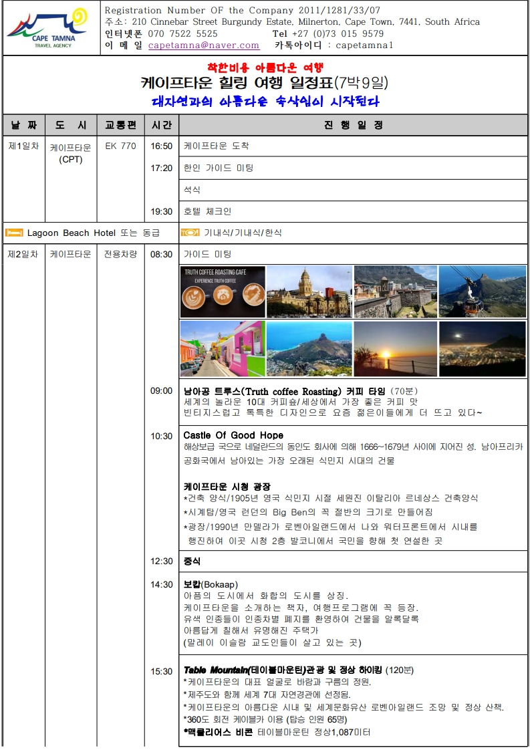This screenshot has height=750, width=530.
Task: Select the Truth Coffee Roasting Cafe photo
Action: (x=223, y=291)
